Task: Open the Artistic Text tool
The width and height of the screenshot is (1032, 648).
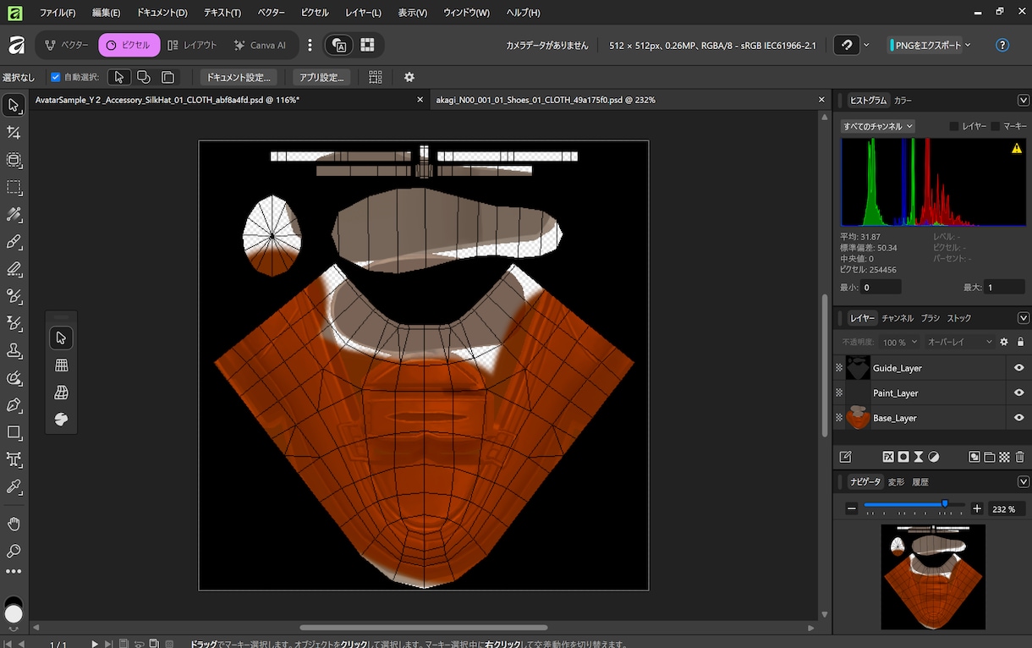Action: (x=14, y=459)
